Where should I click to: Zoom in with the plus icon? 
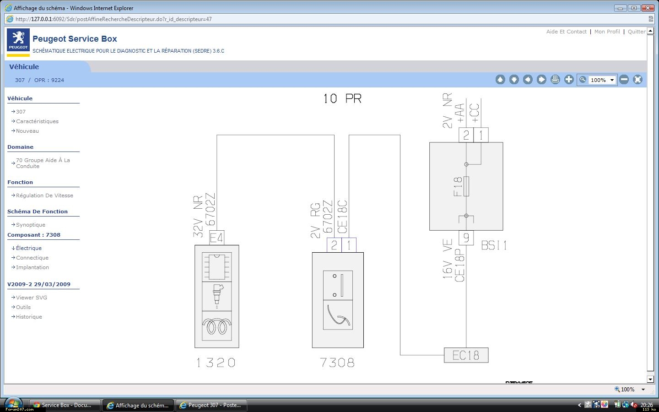[569, 80]
